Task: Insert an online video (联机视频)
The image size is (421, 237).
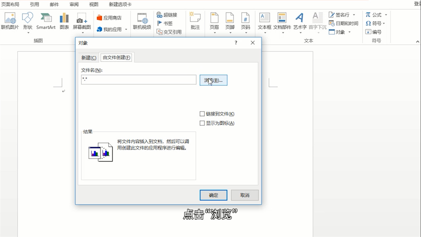Action: pos(142,21)
